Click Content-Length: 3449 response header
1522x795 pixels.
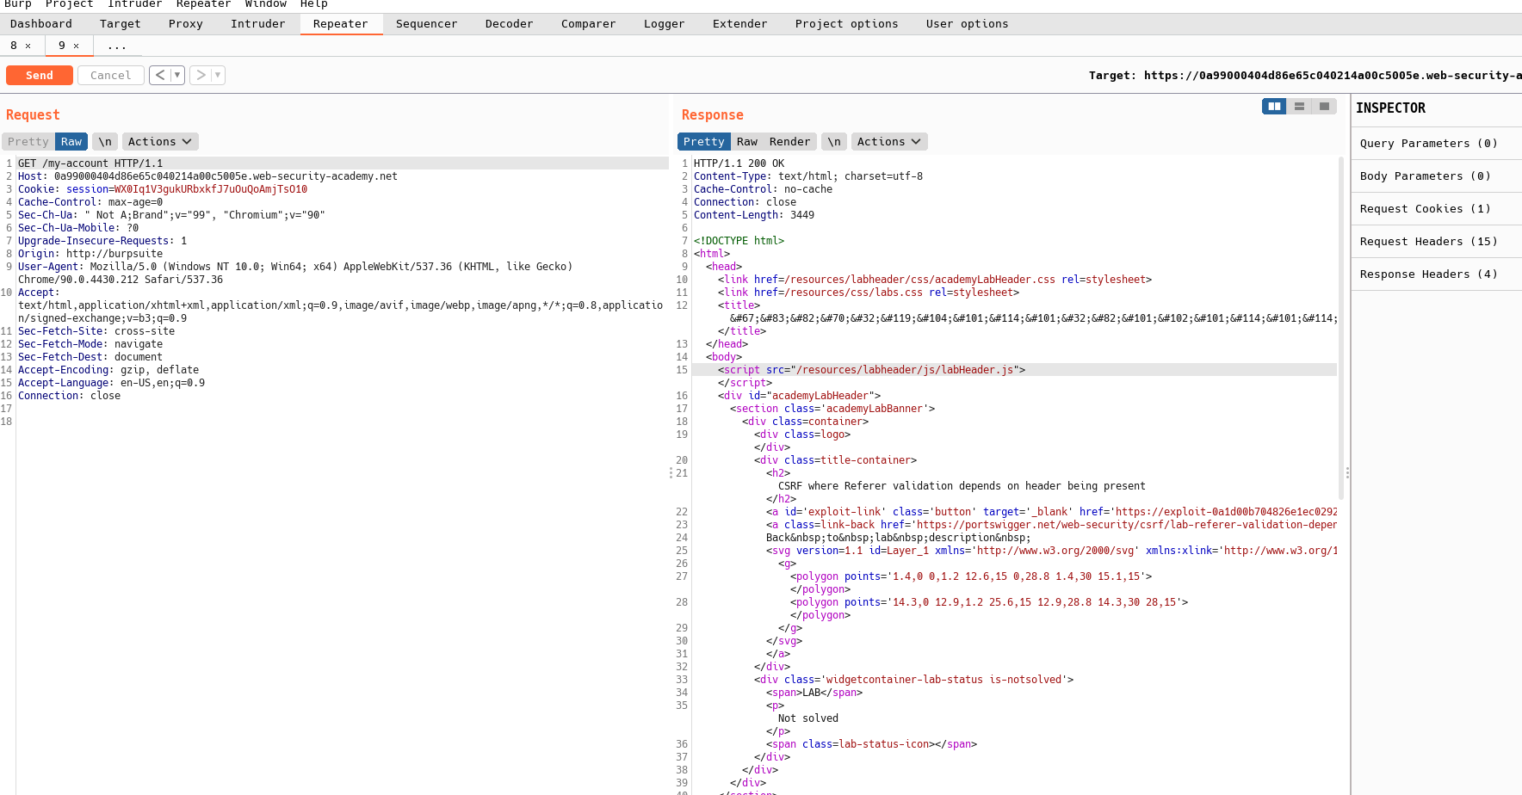tap(754, 215)
